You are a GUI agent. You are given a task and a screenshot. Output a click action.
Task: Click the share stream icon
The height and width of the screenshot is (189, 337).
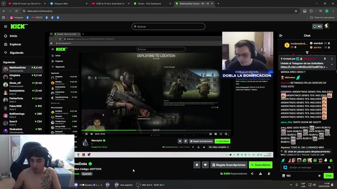(x=252, y=174)
